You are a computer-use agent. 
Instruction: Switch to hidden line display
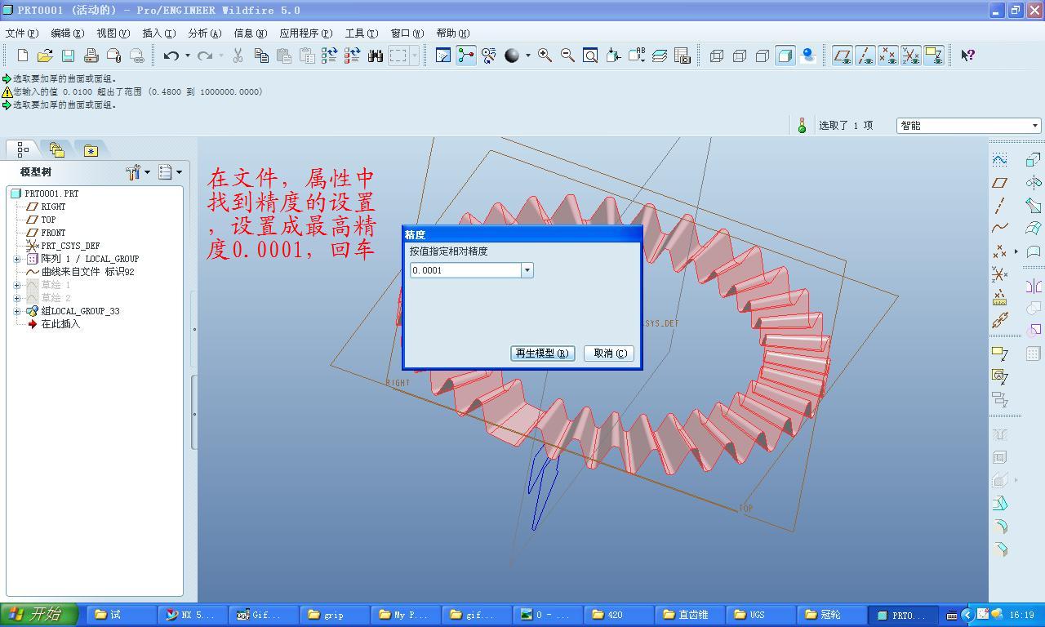(740, 56)
